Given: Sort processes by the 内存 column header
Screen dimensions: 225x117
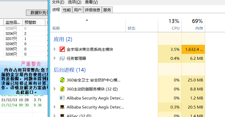Looking at the screenshot, I should click(x=193, y=25).
